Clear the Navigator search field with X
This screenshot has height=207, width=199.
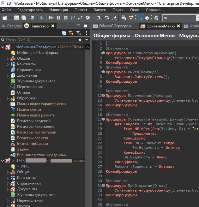coord(81,40)
